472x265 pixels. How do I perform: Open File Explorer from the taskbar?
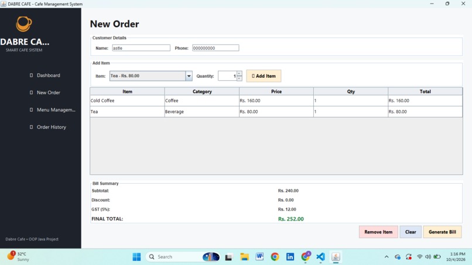pyautogui.click(x=244, y=257)
